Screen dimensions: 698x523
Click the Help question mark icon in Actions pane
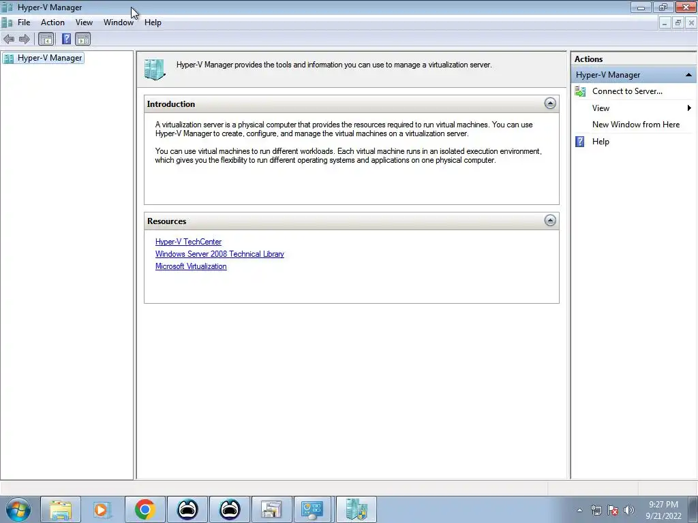(579, 142)
